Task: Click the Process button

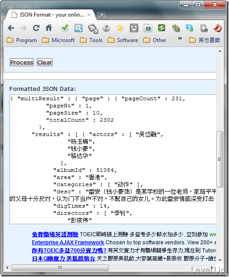Action: click(22, 62)
